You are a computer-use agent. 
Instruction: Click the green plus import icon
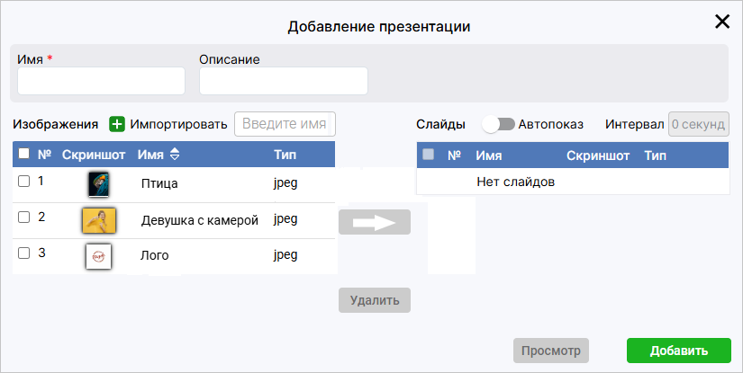(x=116, y=124)
